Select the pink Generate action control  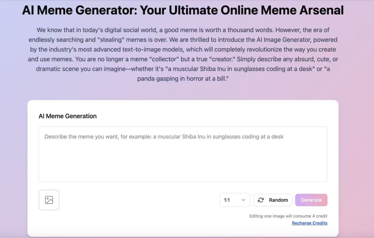(x=311, y=200)
